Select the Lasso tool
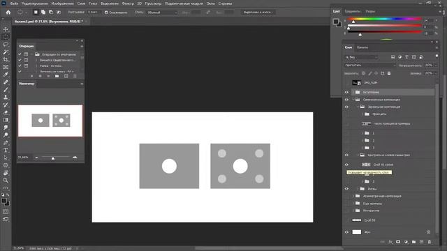Image resolution: width=447 pixels, height=251 pixels. pos(6,45)
